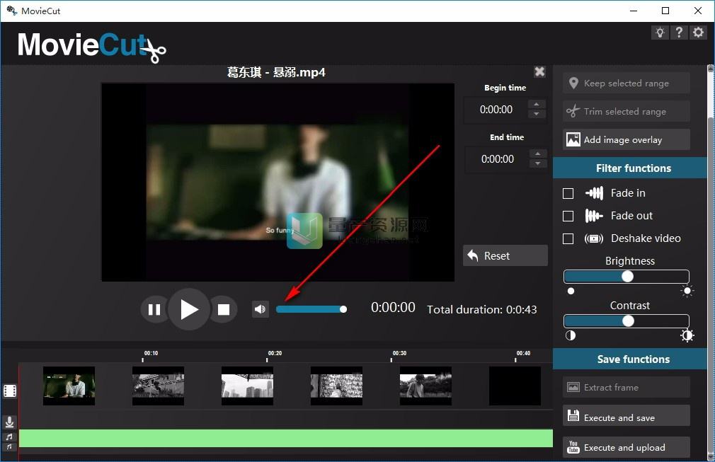Close the loaded video with X icon
Image resolution: width=715 pixels, height=462 pixels.
539,71
